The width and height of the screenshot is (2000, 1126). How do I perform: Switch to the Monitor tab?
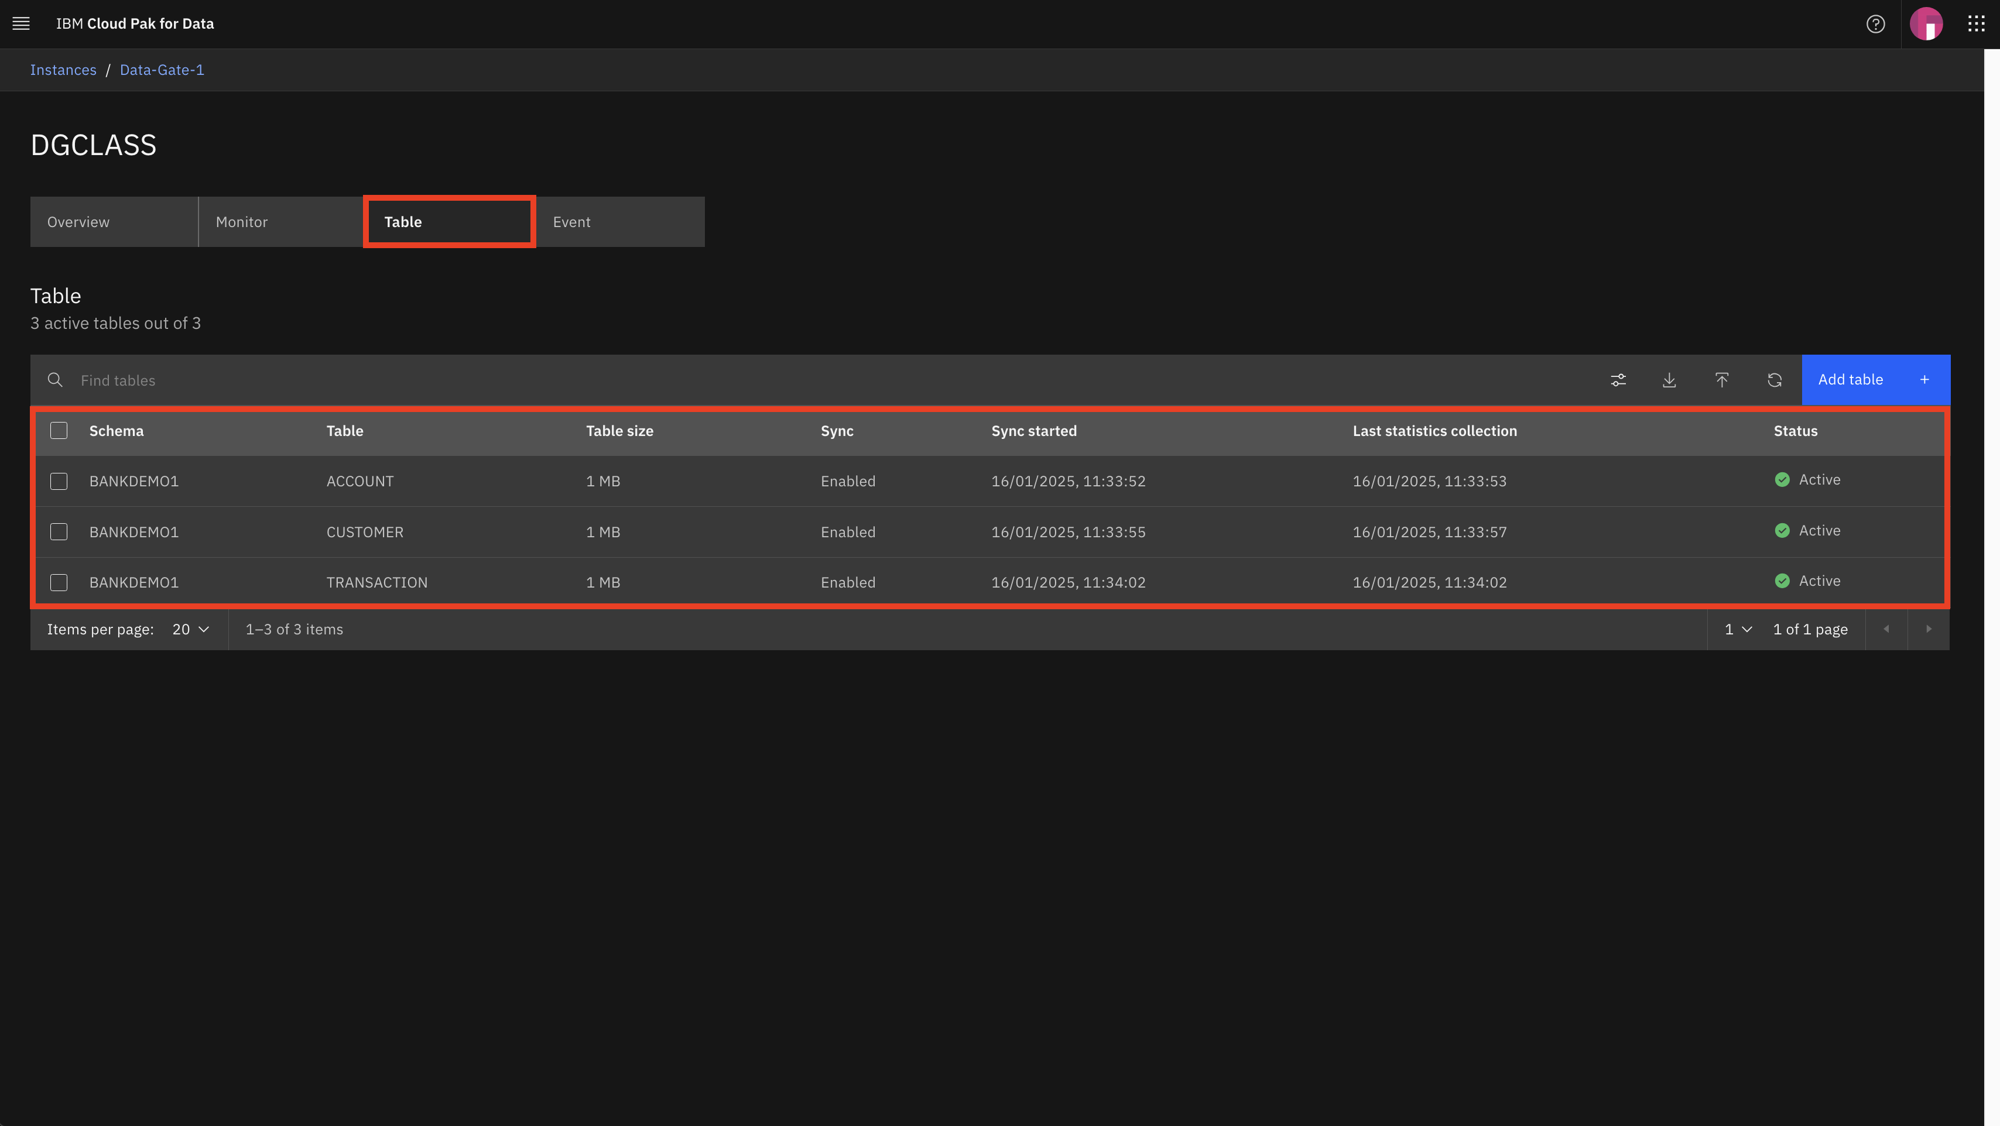click(x=241, y=221)
